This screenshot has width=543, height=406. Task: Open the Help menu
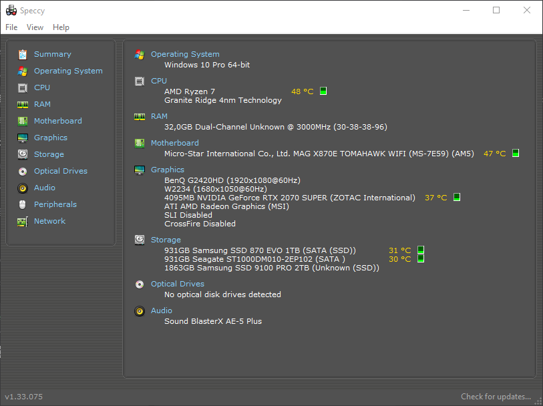point(61,27)
